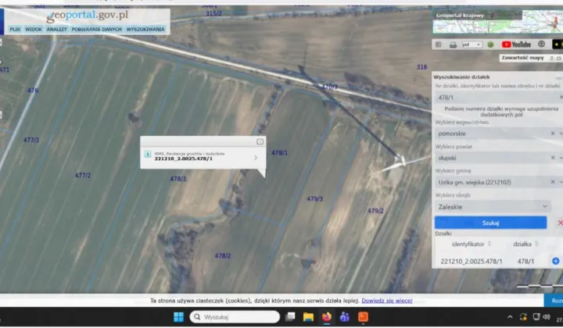Show hidden system tray icons
The width and height of the screenshot is (563, 328).
pyautogui.click(x=510, y=317)
